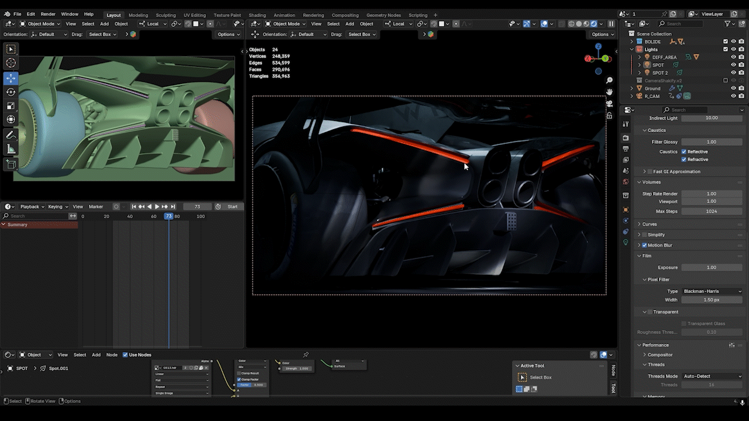The width and height of the screenshot is (749, 421).
Task: Open the Render menu
Action: [x=48, y=14]
